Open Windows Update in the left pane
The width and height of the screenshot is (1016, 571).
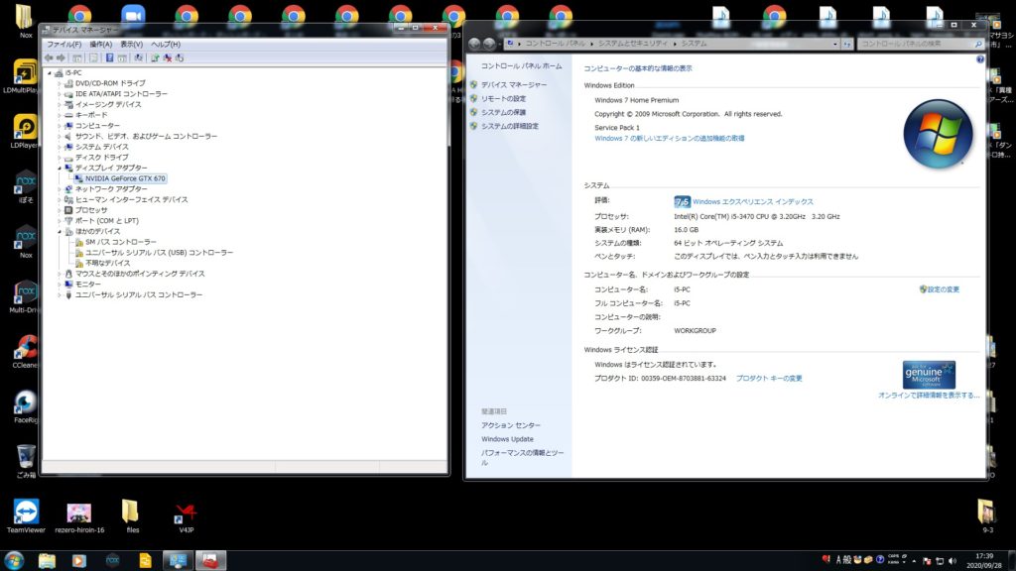(x=507, y=439)
